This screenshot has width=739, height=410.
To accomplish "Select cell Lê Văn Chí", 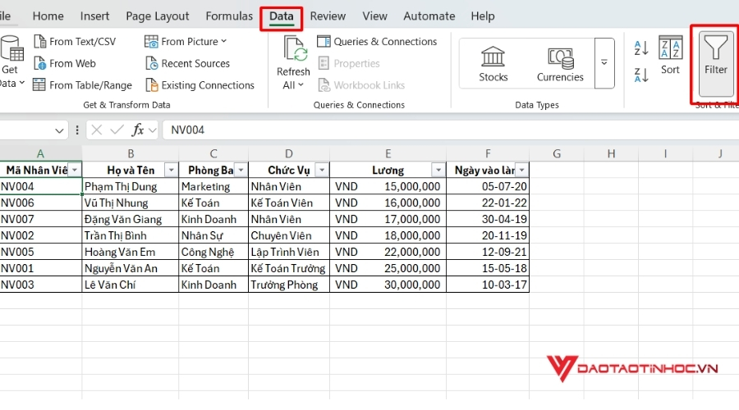I will click(131, 285).
